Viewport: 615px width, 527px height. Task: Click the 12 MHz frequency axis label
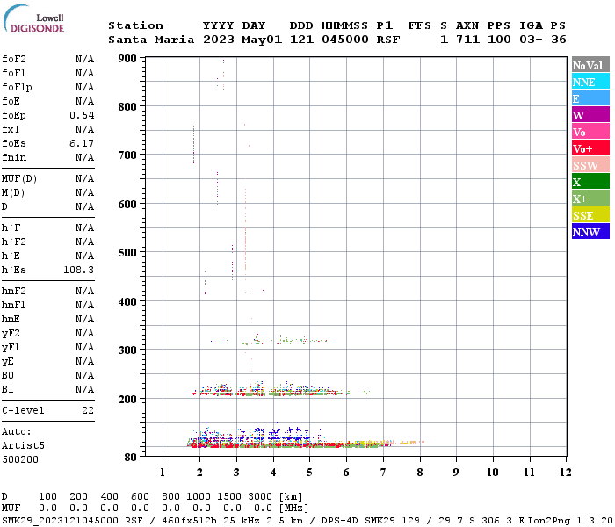(565, 473)
